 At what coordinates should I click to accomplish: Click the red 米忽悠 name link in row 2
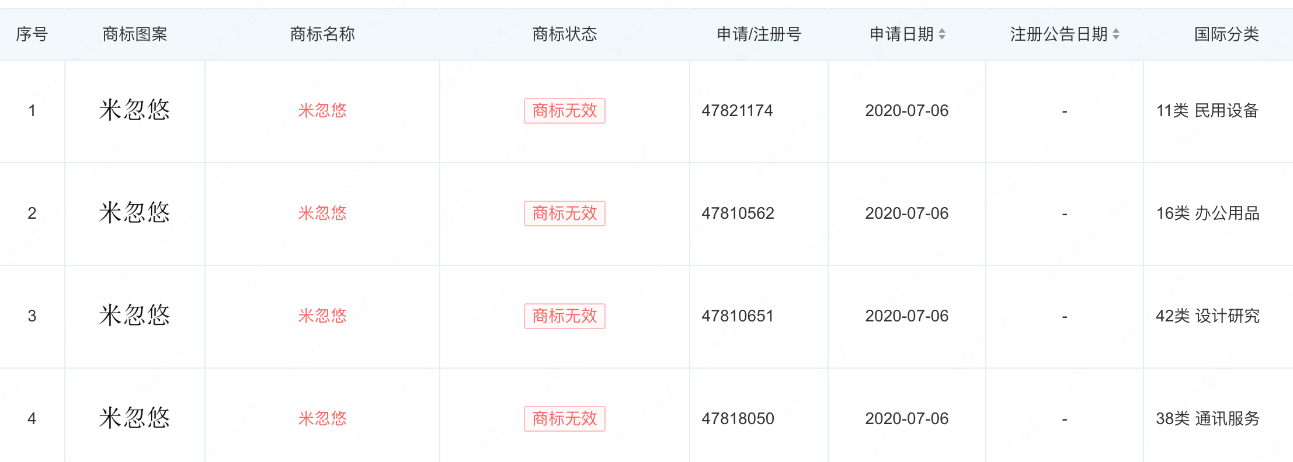322,213
